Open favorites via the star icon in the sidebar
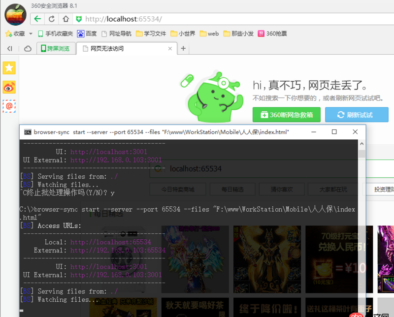394x317 pixels. pos(9,68)
